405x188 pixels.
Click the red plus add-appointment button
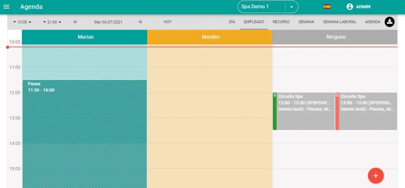coord(376,176)
